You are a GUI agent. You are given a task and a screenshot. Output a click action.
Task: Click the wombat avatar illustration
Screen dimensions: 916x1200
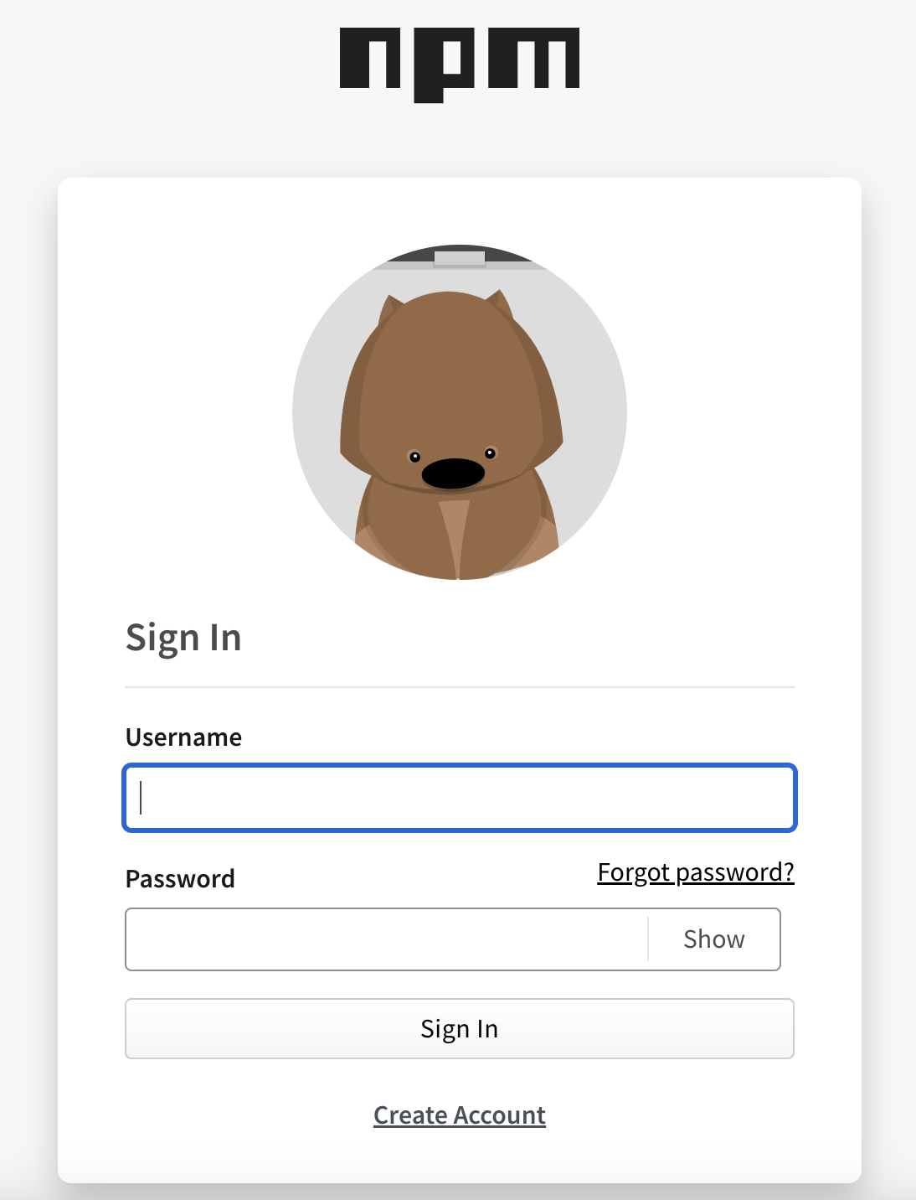click(459, 412)
